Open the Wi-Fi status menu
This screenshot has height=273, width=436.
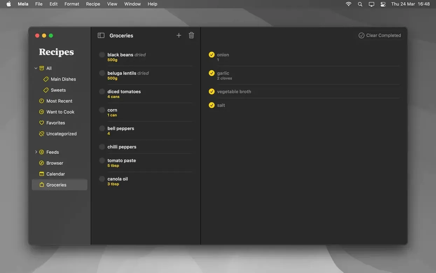click(348, 4)
